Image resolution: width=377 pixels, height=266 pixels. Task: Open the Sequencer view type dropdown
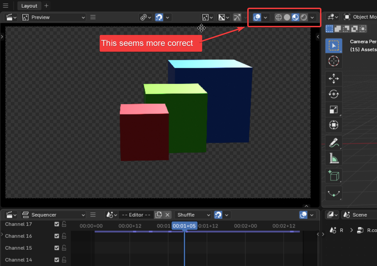point(54,215)
